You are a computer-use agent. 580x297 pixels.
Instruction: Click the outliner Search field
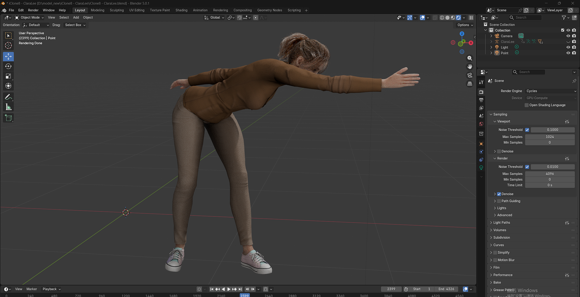coord(525,17)
